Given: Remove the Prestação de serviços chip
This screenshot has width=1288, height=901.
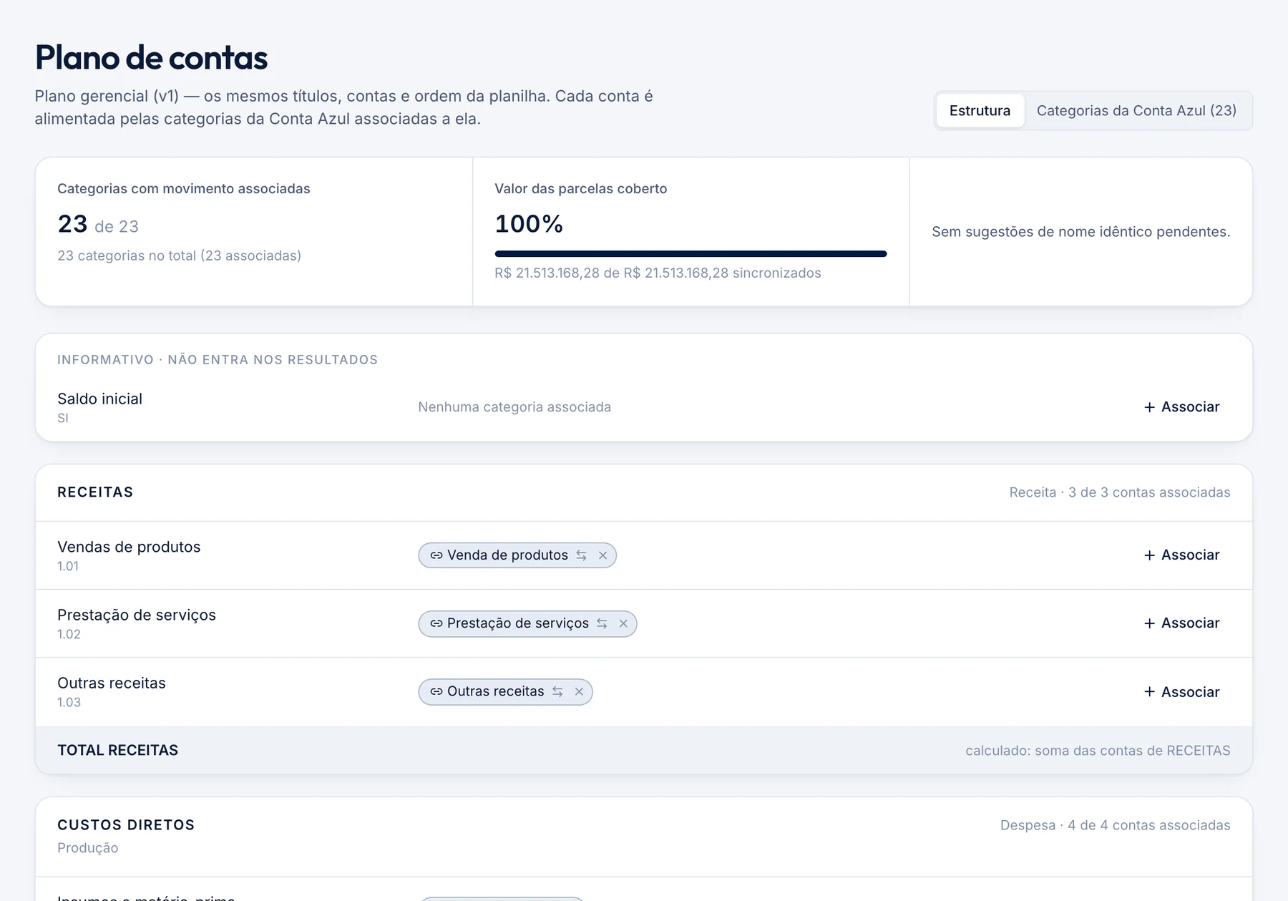Looking at the screenshot, I should coord(623,623).
